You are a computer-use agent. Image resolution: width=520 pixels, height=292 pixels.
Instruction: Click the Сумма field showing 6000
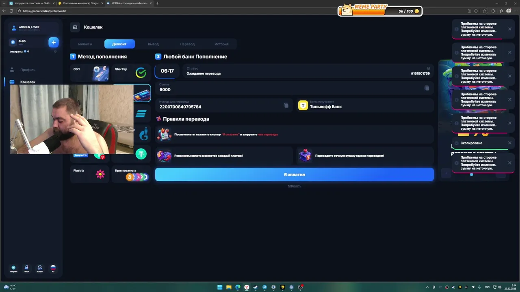click(295, 88)
